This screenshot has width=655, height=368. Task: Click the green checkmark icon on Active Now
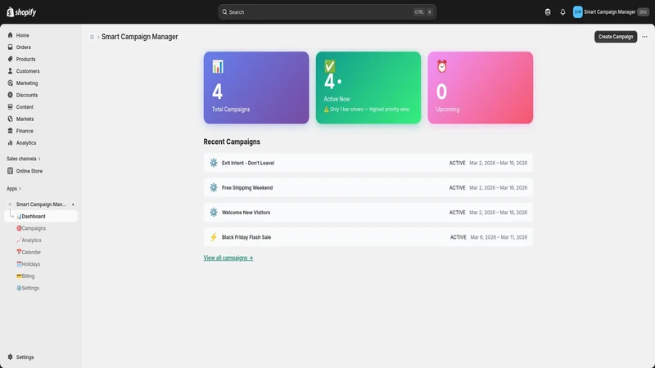pyautogui.click(x=330, y=66)
